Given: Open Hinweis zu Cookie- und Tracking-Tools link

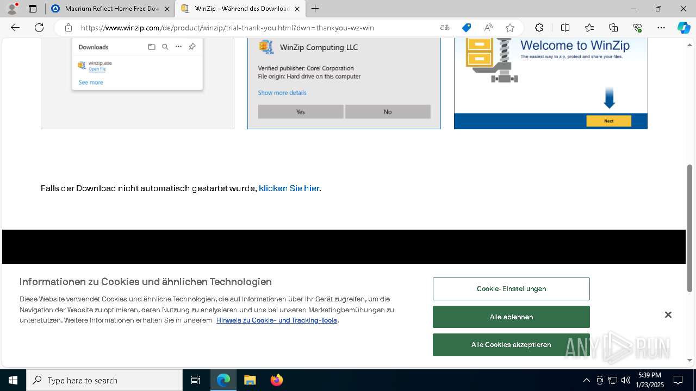Looking at the screenshot, I should click(277, 320).
